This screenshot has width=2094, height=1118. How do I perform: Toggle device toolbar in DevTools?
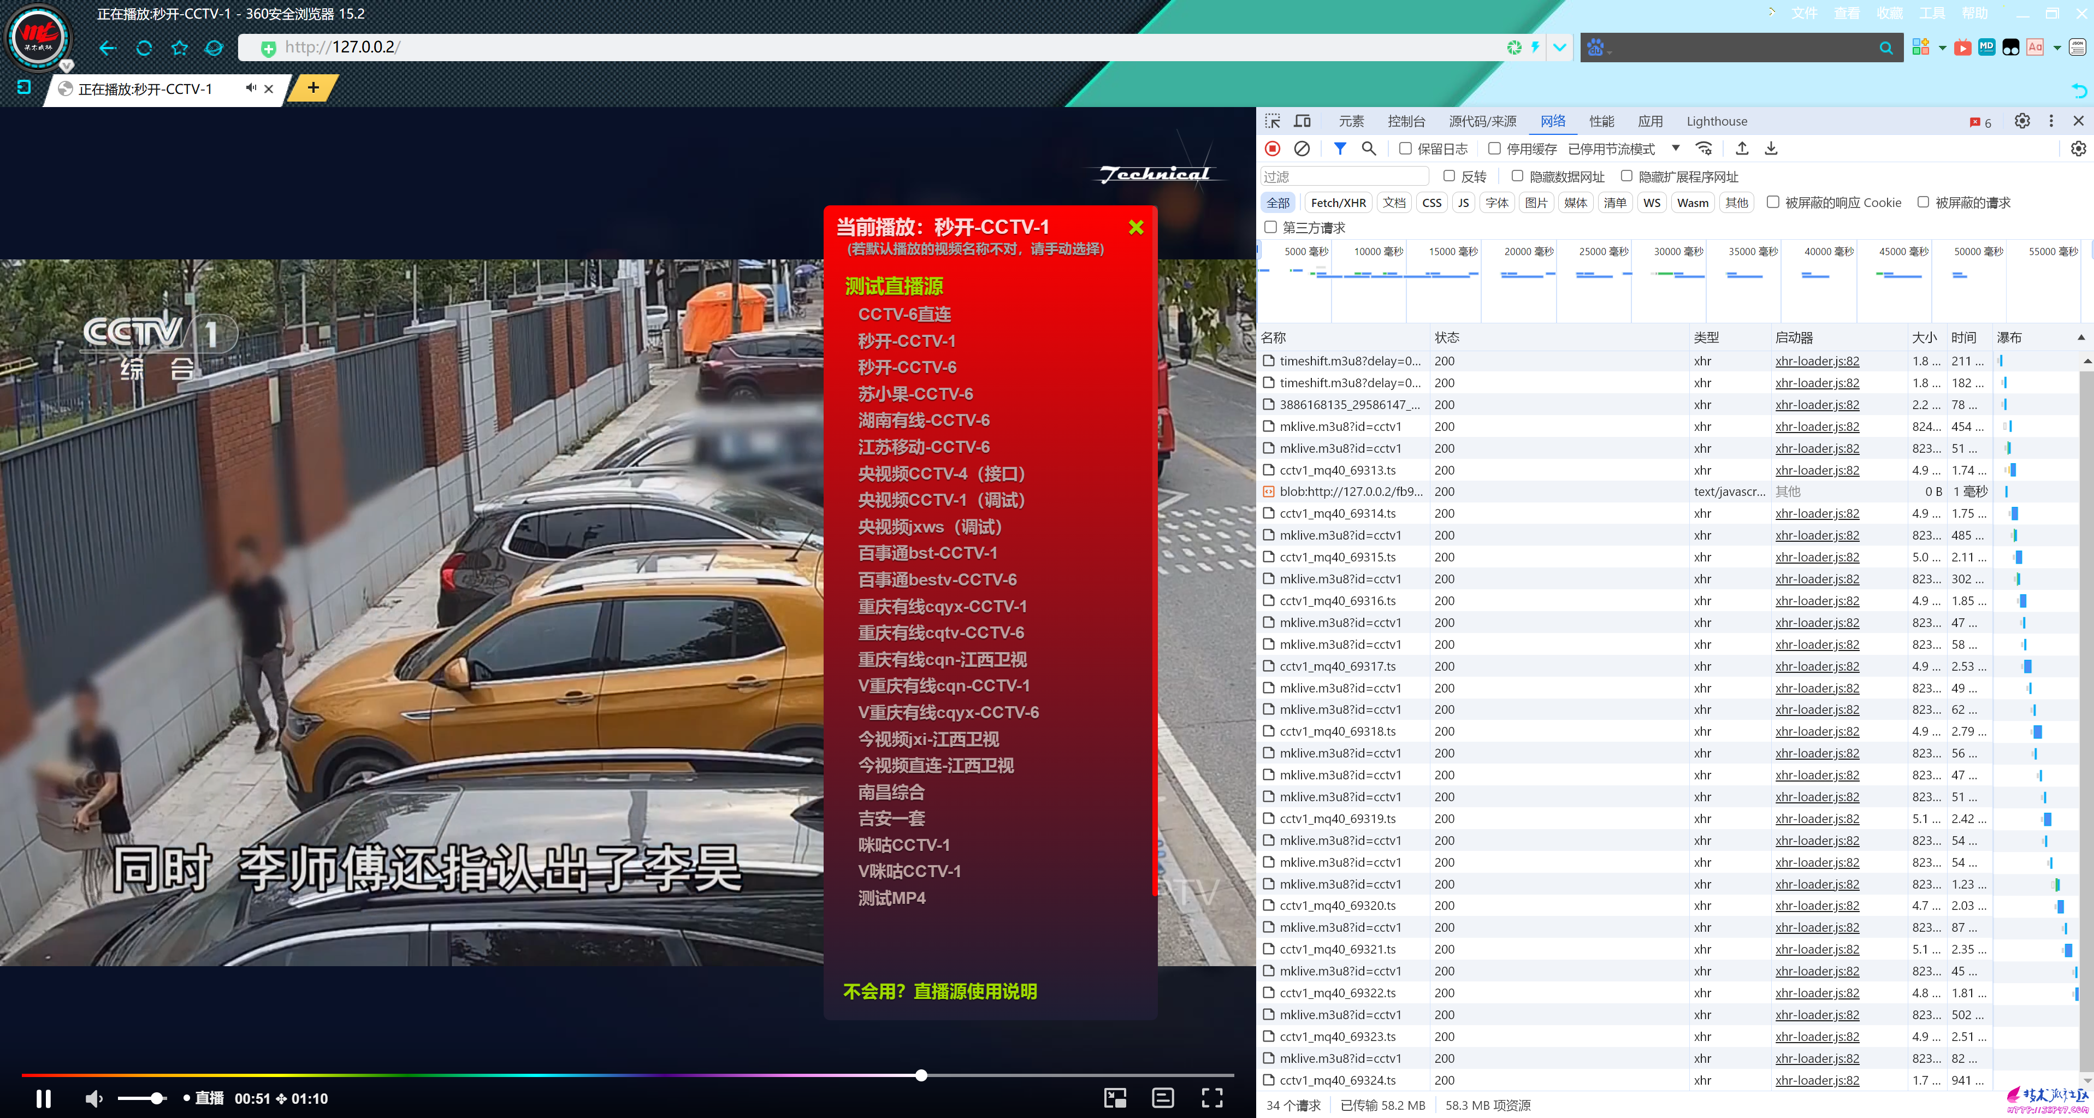pos(1302,121)
